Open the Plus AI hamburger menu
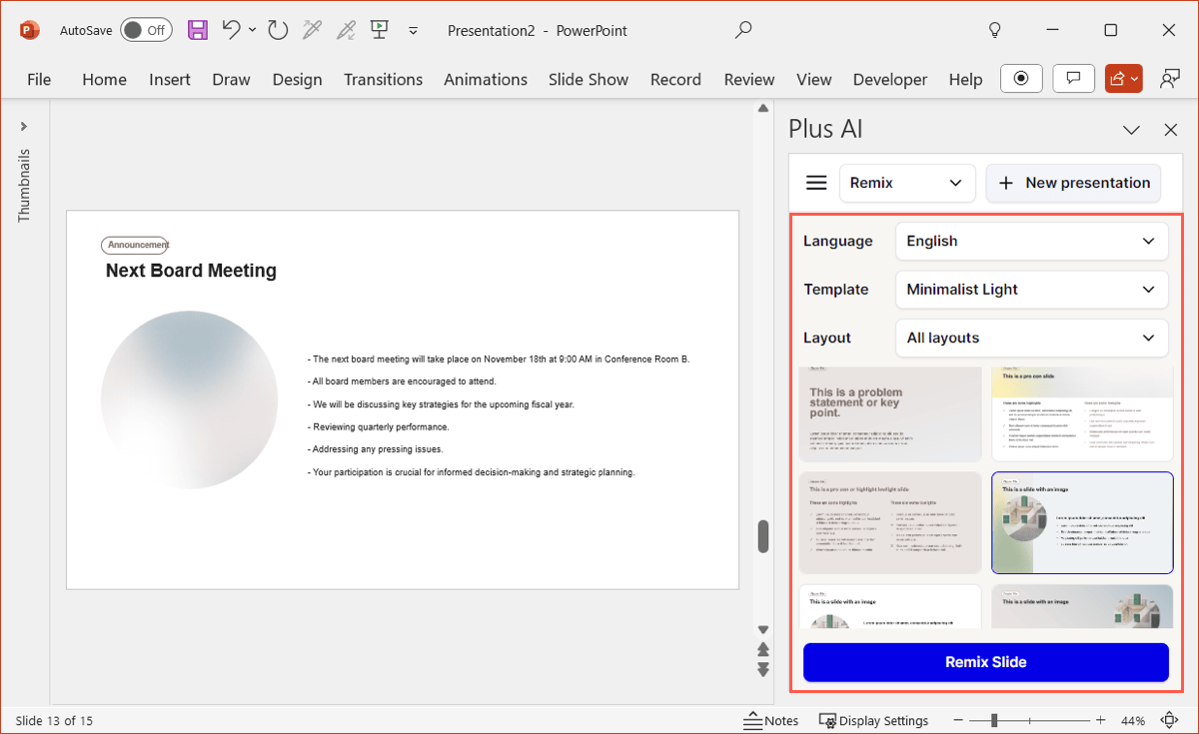This screenshot has height=734, width=1199. click(816, 183)
